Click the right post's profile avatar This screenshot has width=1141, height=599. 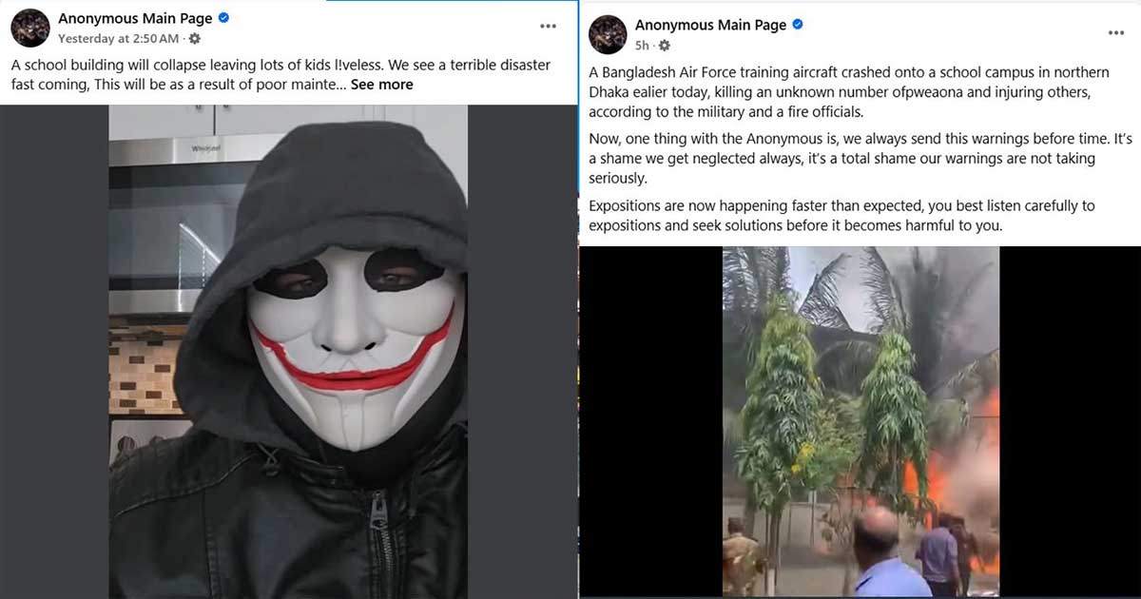click(608, 35)
